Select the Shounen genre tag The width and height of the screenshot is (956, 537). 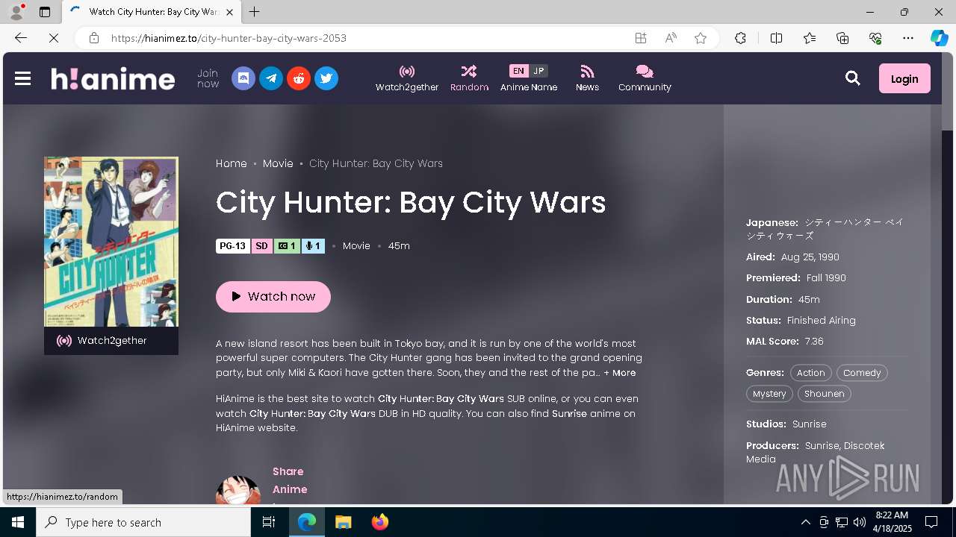pos(825,394)
